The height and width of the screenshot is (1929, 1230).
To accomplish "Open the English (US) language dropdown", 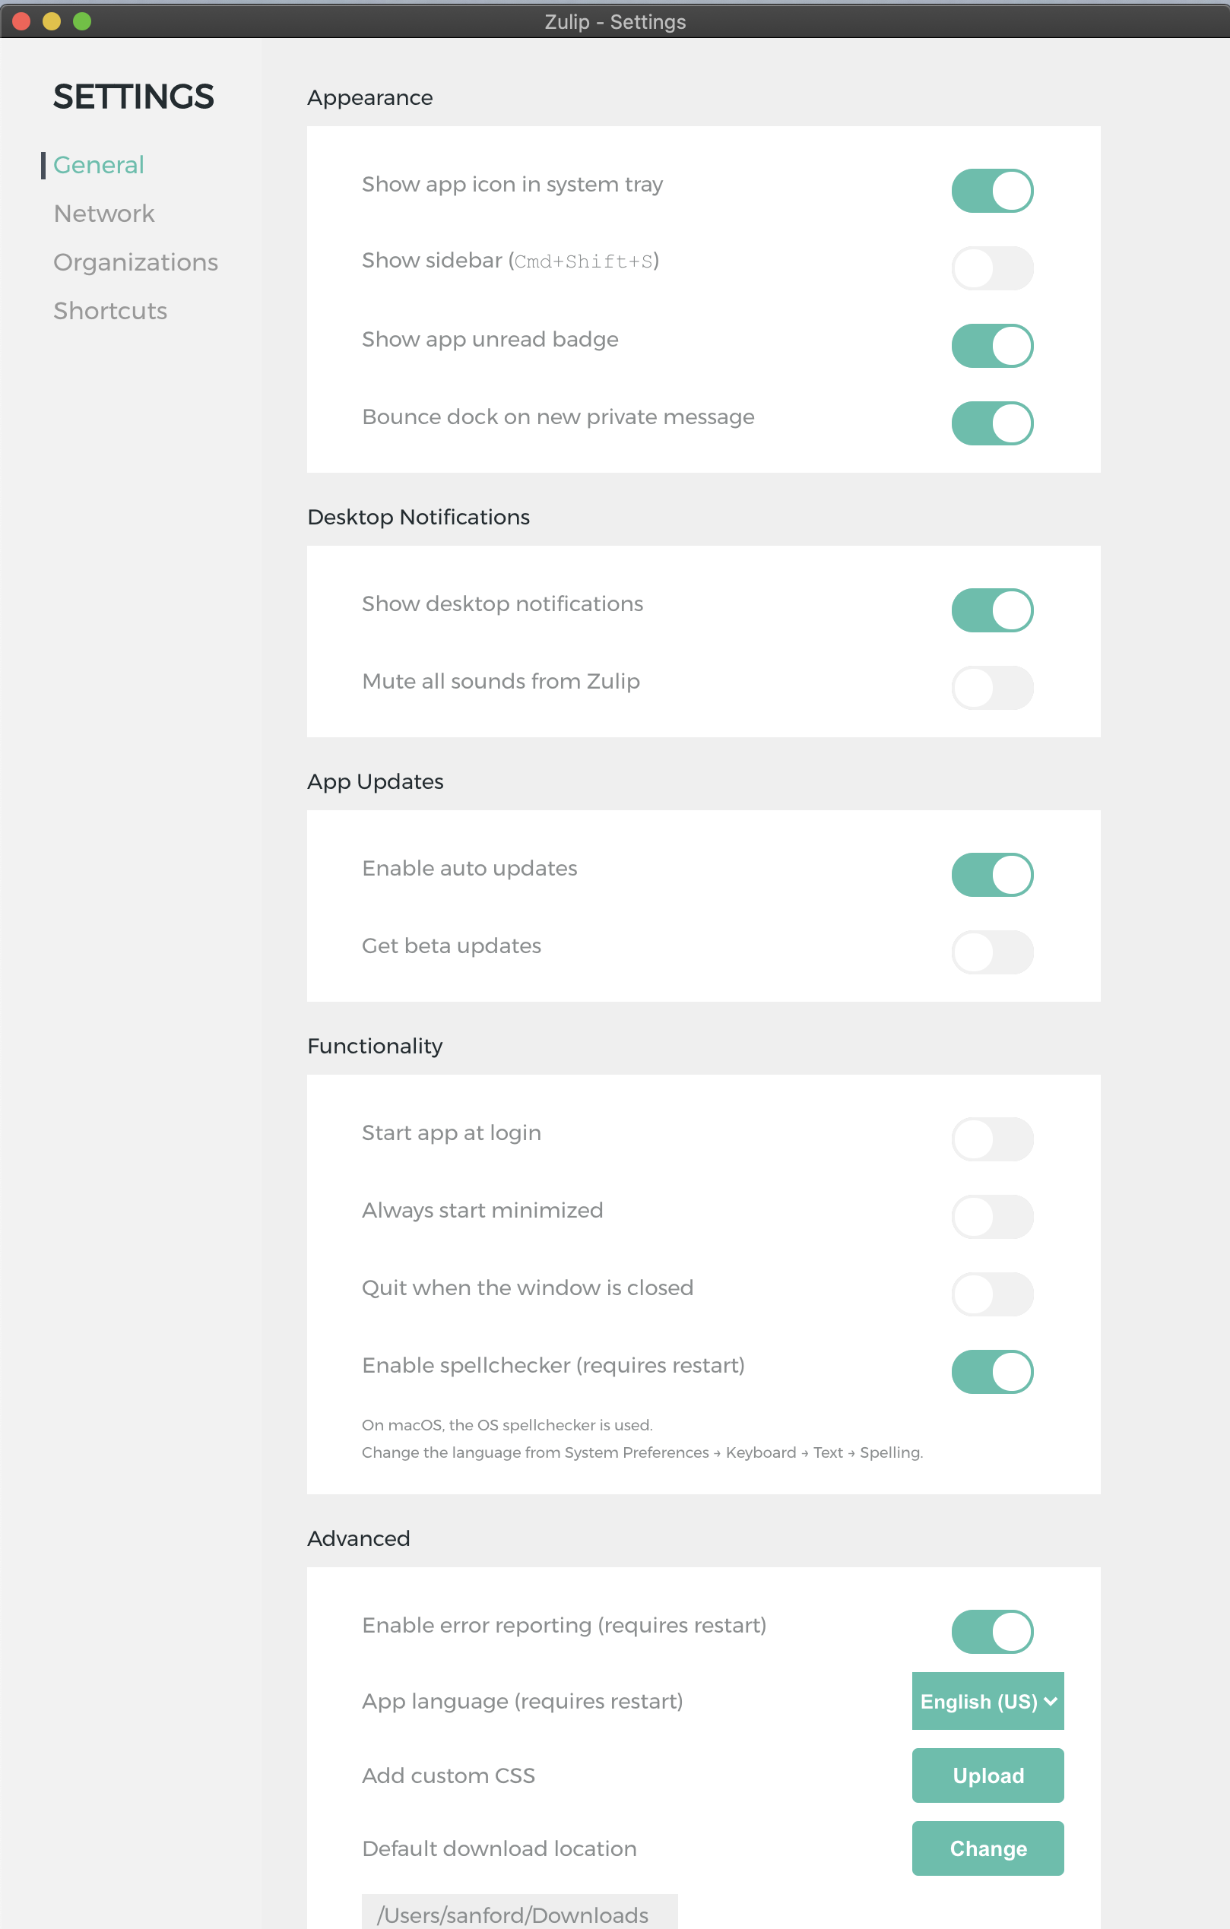I will [x=987, y=1701].
